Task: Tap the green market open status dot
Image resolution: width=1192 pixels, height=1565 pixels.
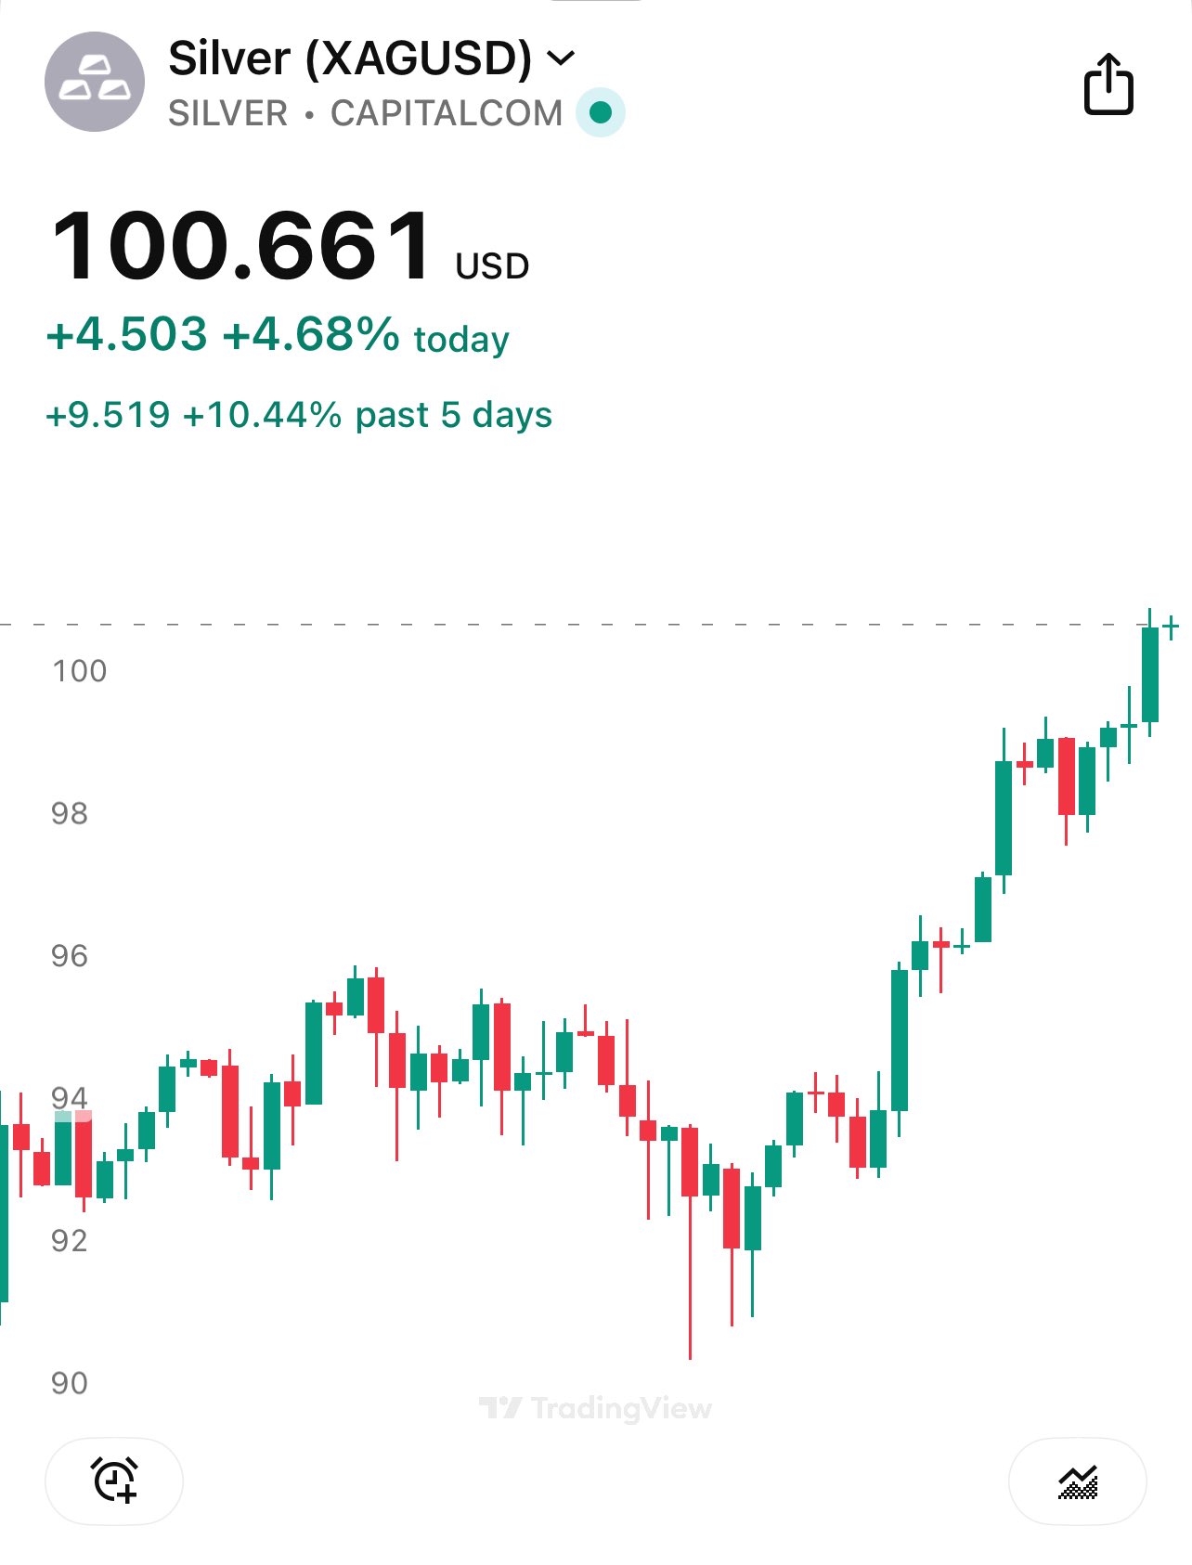Action: pyautogui.click(x=601, y=112)
